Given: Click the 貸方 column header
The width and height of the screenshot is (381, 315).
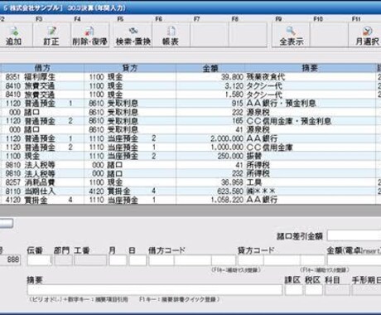Looking at the screenshot, I should 130,68.
